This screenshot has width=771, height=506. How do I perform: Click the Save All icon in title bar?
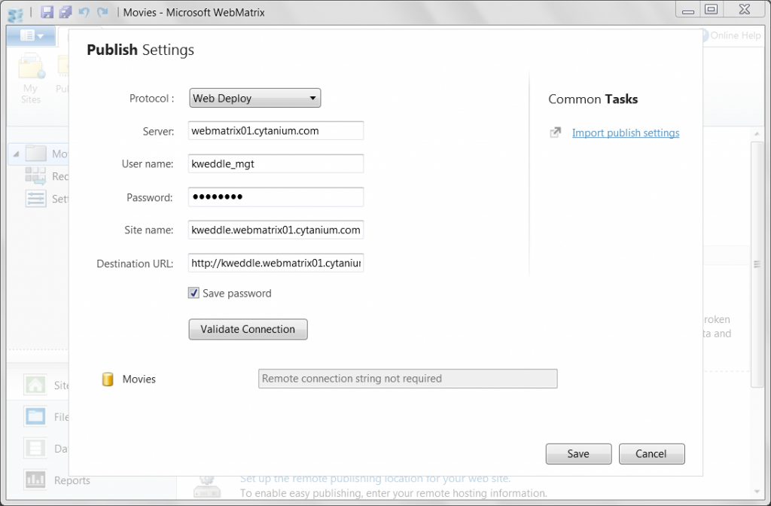66,12
